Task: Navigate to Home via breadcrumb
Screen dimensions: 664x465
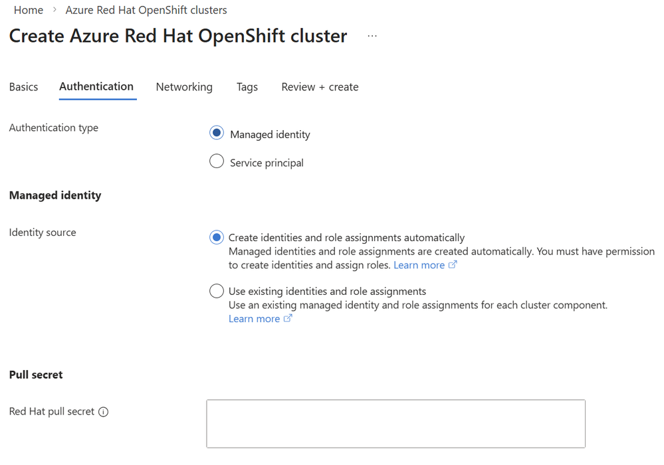Action: coord(28,10)
